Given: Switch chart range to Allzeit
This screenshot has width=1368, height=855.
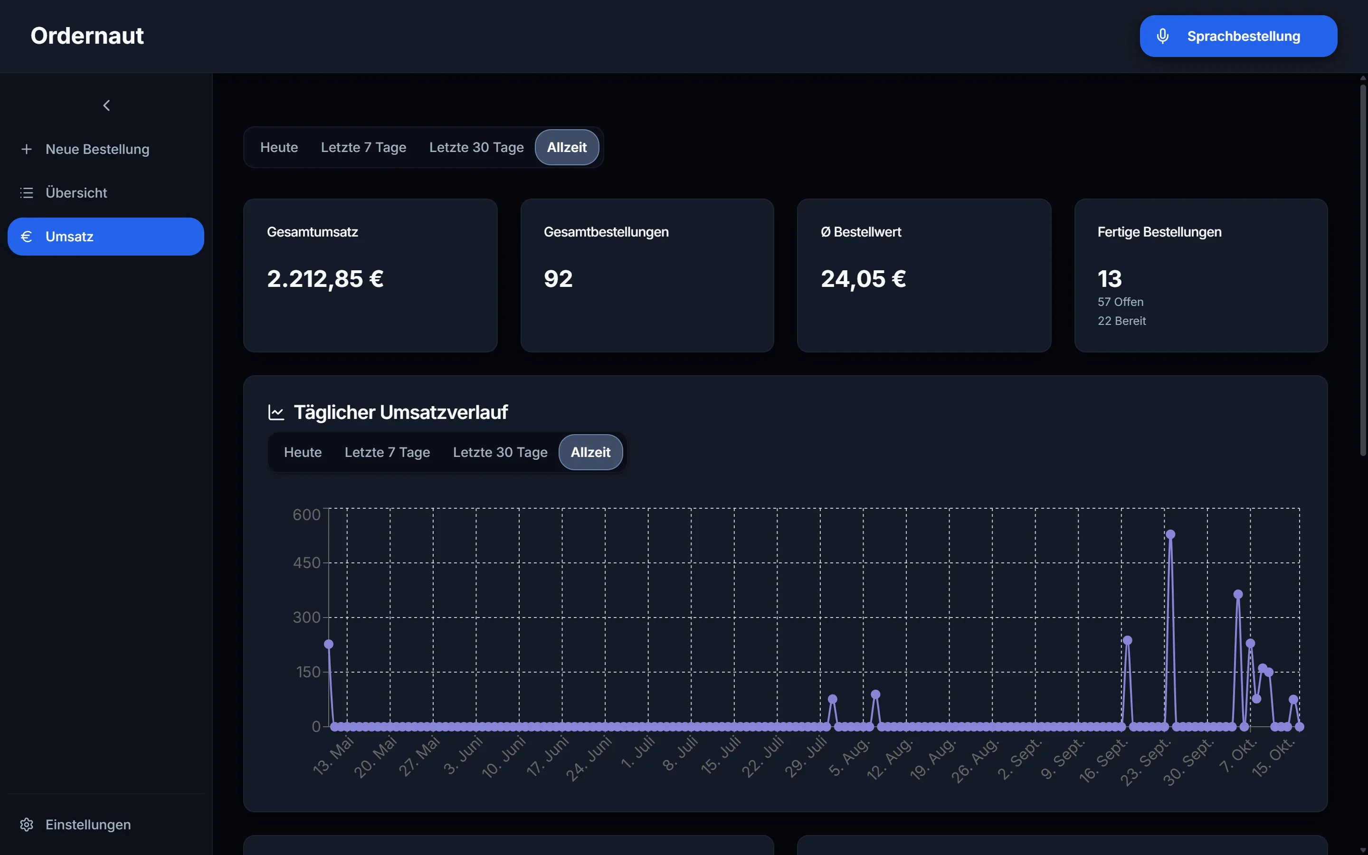Looking at the screenshot, I should (x=591, y=452).
